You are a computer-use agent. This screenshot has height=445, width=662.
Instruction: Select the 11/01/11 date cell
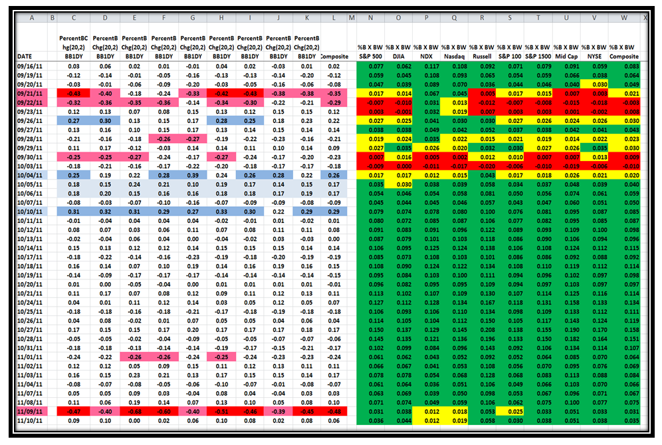[x=32, y=357]
